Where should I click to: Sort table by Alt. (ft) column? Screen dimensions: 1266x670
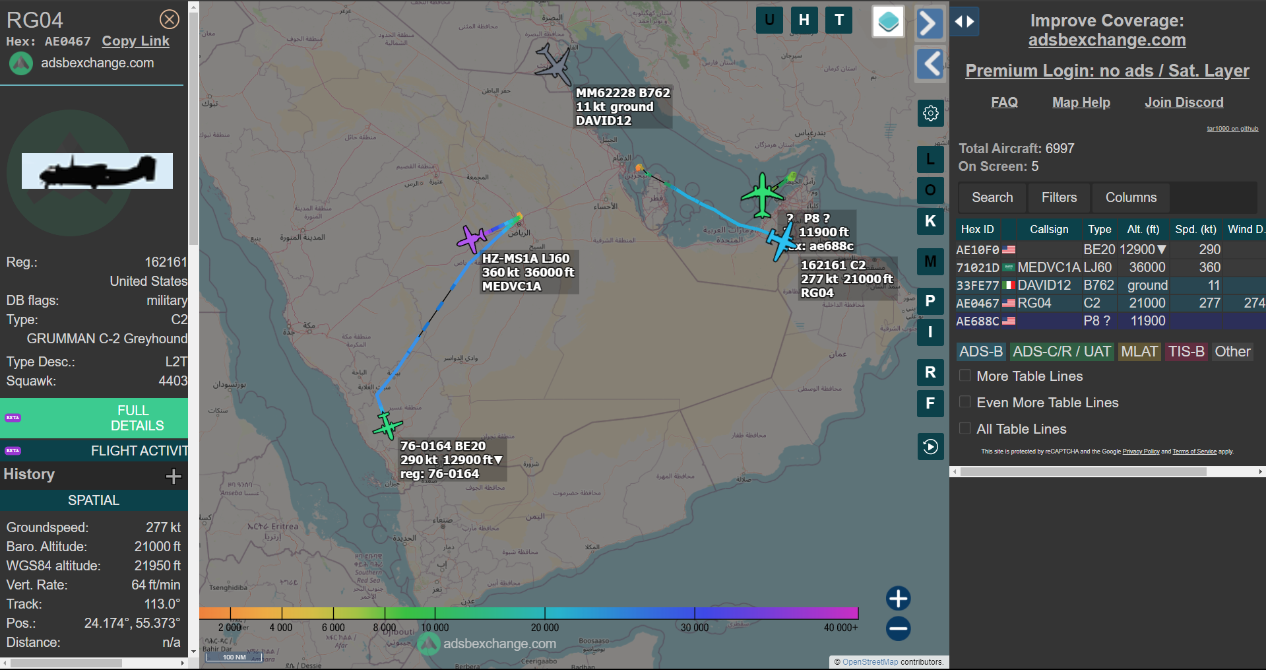pyautogui.click(x=1143, y=229)
